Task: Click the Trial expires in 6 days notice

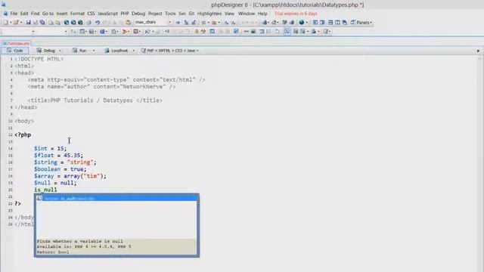Action: pos(296,14)
